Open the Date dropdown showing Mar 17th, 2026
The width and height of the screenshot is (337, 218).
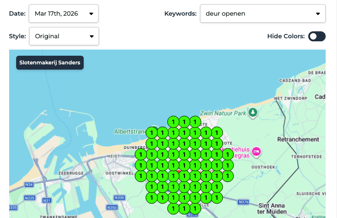[64, 13]
